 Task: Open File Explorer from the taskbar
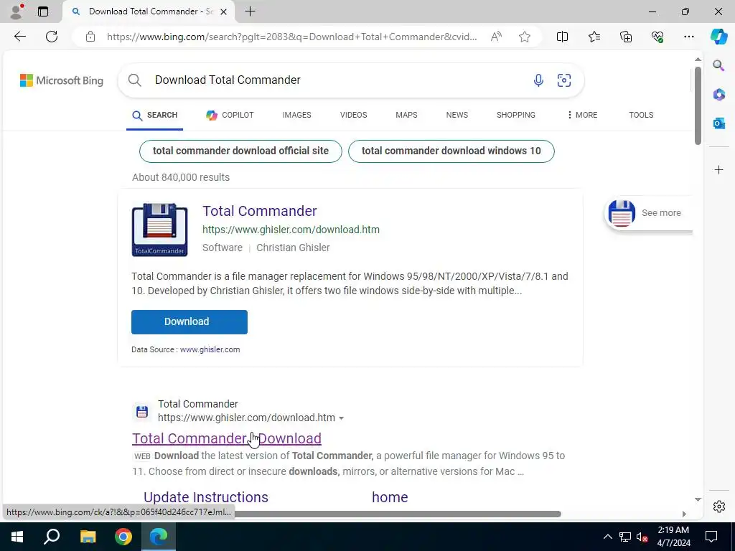(x=88, y=537)
